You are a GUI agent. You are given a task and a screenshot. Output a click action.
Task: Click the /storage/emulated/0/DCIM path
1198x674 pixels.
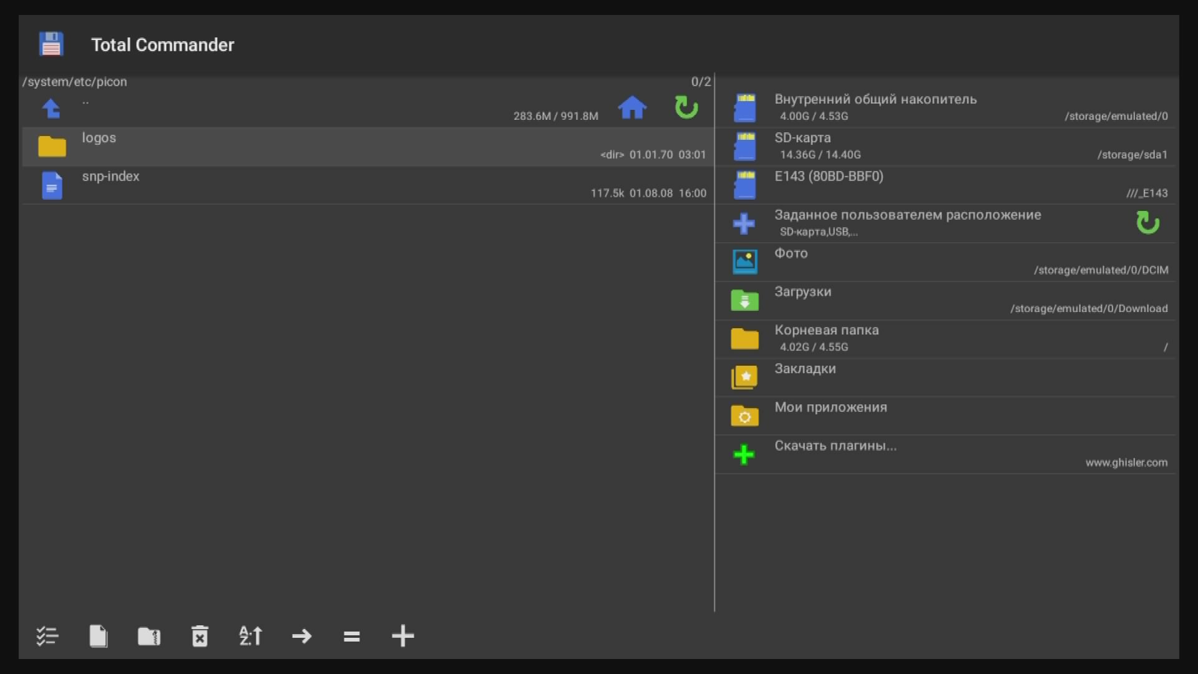(x=1101, y=270)
